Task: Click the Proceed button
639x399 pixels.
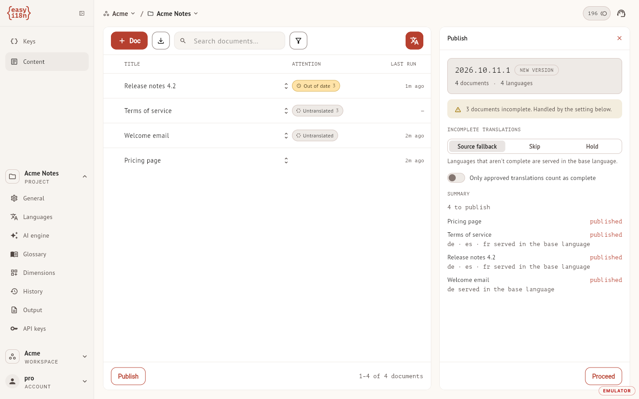Action: point(603,376)
